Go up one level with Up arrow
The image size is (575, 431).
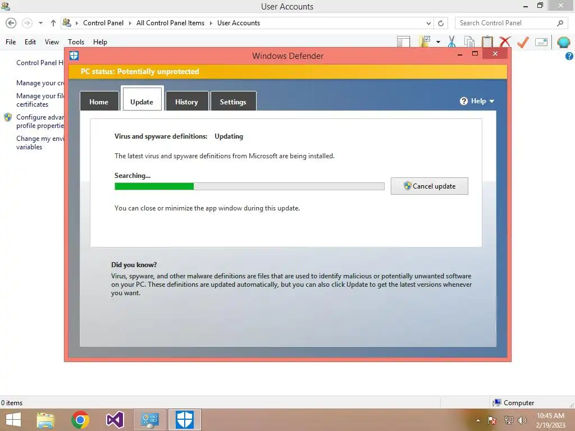pyautogui.click(x=53, y=23)
